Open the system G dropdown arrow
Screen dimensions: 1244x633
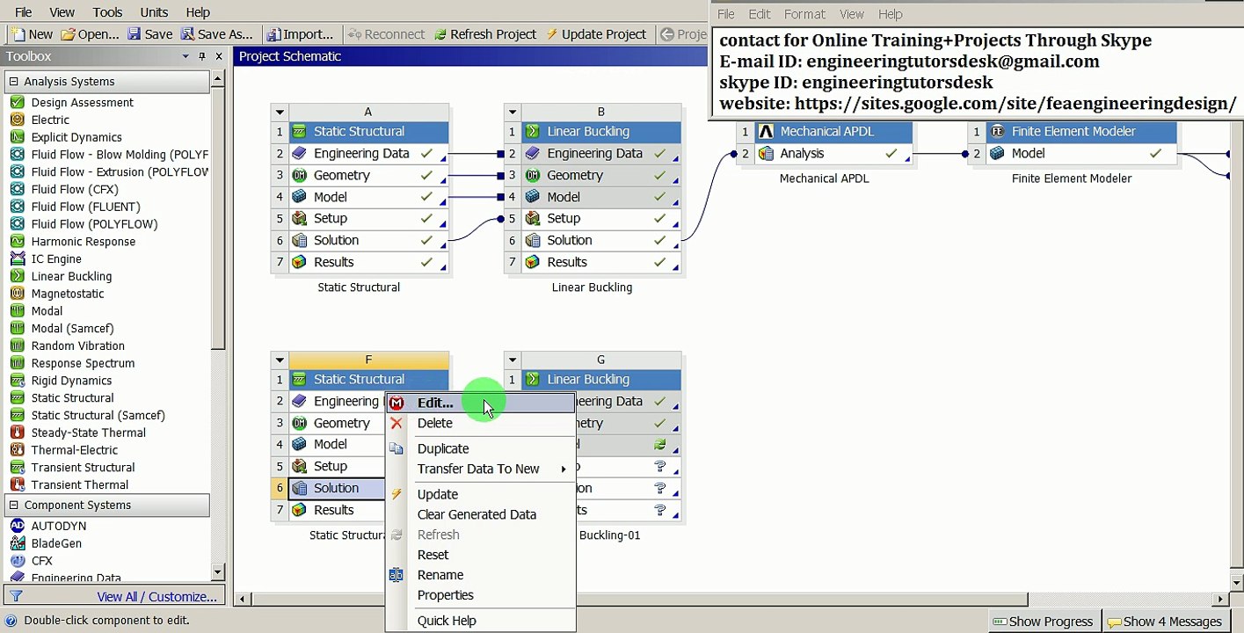click(x=513, y=360)
